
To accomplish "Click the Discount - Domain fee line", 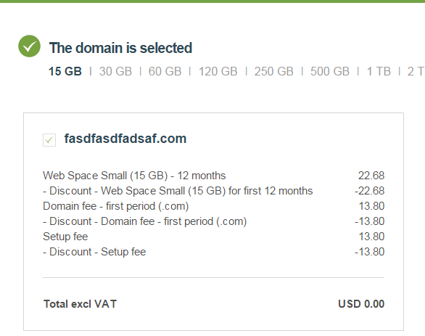I will coord(145,221).
